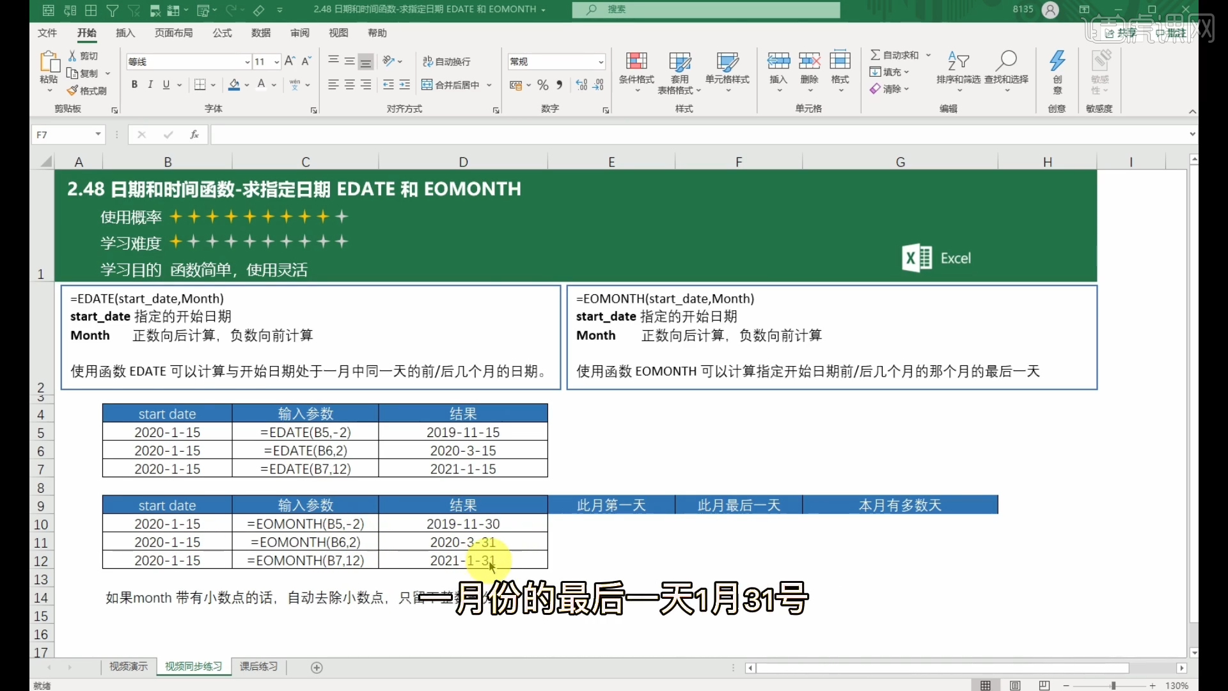Viewport: 1228px width, 691px height.
Task: Click the Percent Style icon
Action: click(x=543, y=84)
